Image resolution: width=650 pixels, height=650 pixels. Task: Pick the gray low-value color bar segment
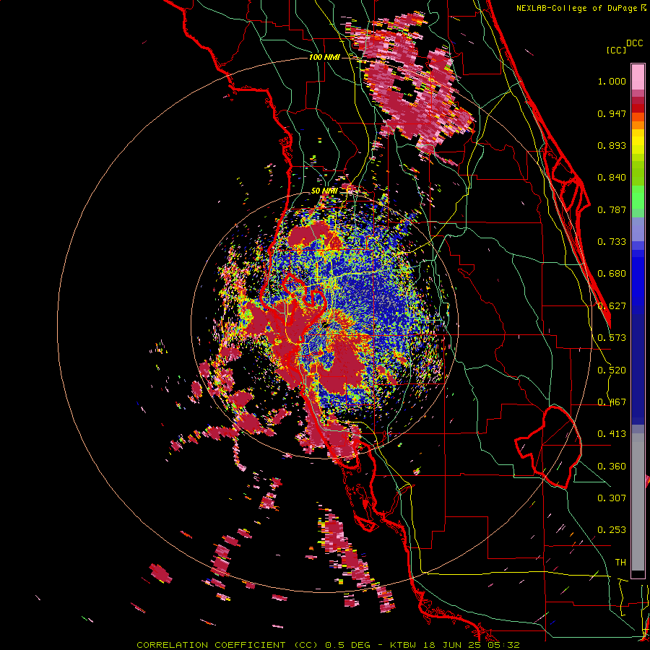(x=638, y=502)
